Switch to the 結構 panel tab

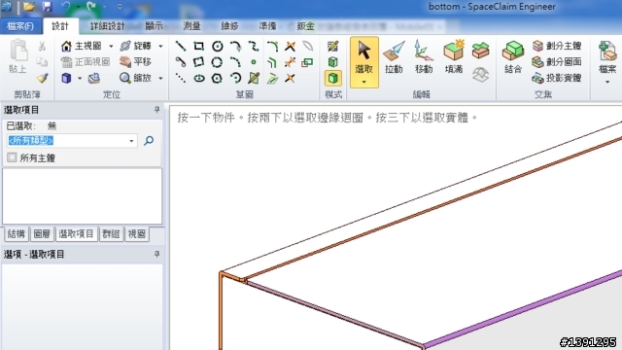[17, 233]
